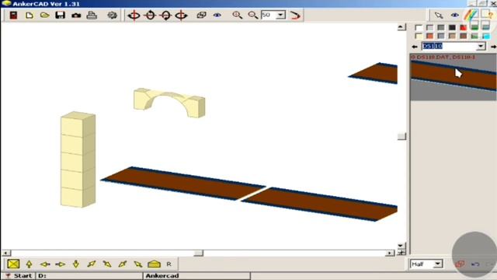
Task: Pick the teal color swatch in top row
Action: tap(486, 27)
